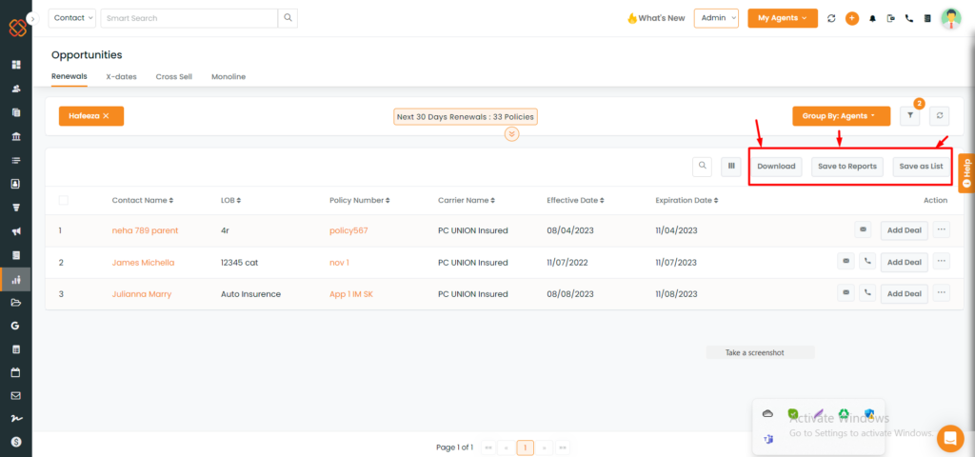Click the bank building icon in sidebar
This screenshot has width=975, height=457.
click(16, 136)
